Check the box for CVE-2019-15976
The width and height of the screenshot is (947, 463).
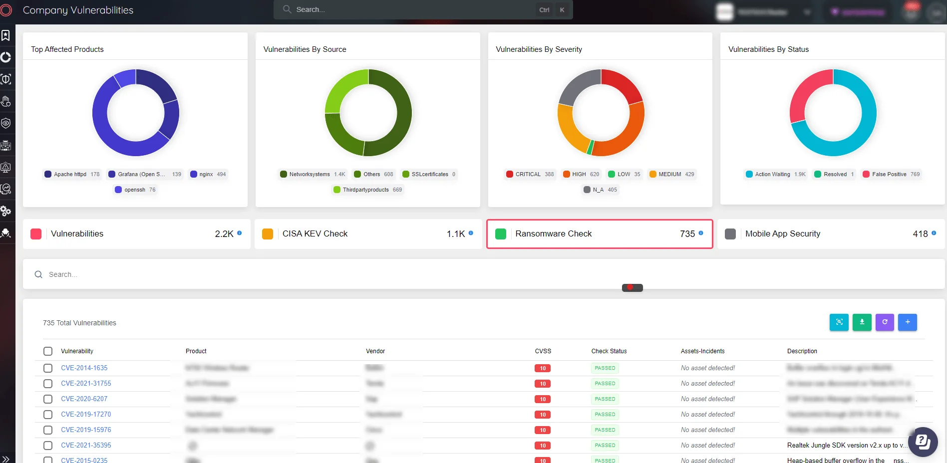48,430
